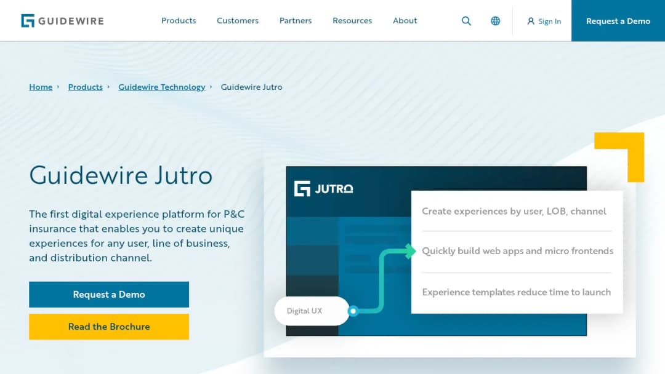Open the Products menu

point(179,20)
